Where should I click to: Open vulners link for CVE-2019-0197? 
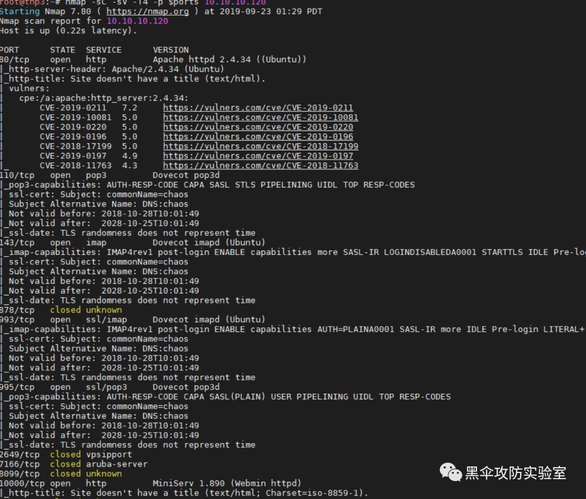click(258, 156)
